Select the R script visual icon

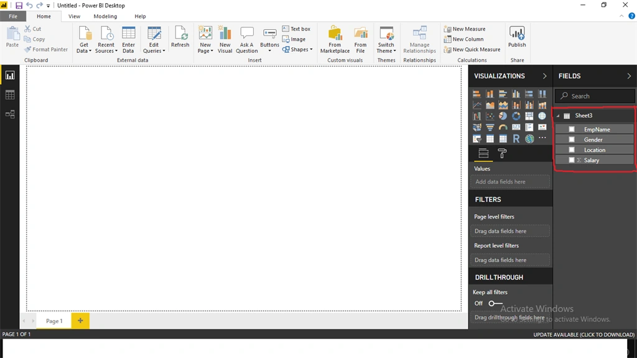tap(516, 139)
